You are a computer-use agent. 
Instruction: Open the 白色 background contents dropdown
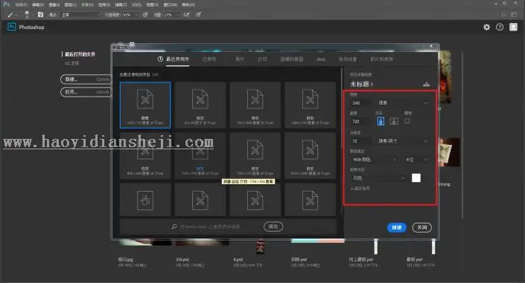point(378,178)
